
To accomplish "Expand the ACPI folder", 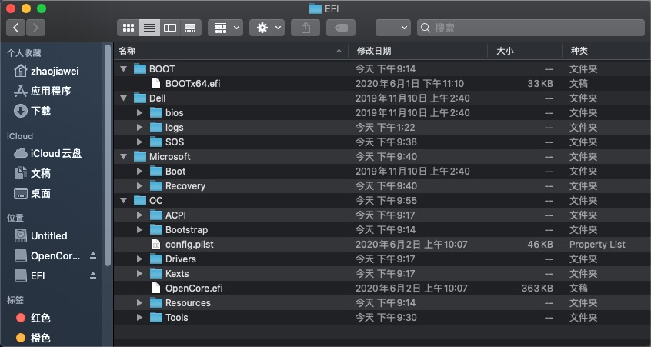I will [x=139, y=215].
